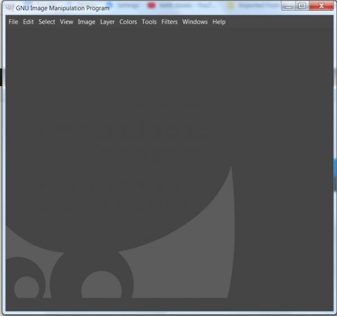Close the GNU Image Manipulation Program window
Viewport: 337px width, 316px height.
point(321,6)
